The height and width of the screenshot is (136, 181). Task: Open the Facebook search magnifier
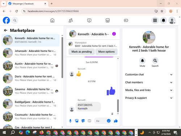point(15,20)
